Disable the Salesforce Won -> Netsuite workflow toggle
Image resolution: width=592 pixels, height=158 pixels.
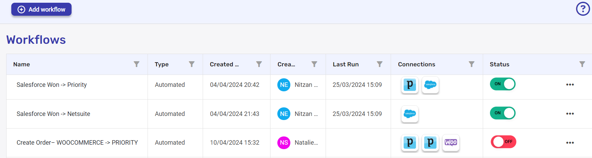(x=502, y=113)
